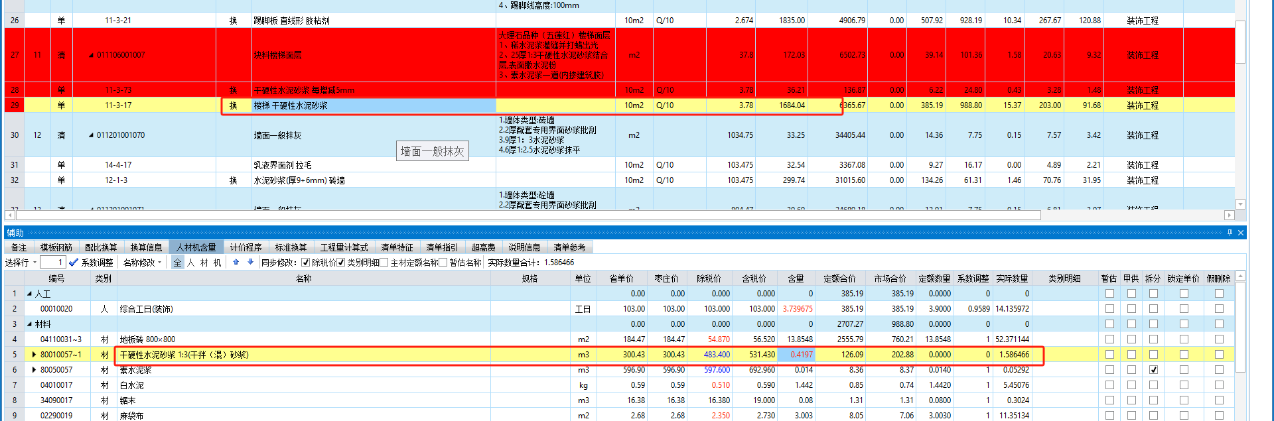Open 配比换算 tab
The image size is (1274, 421).
pos(101,247)
